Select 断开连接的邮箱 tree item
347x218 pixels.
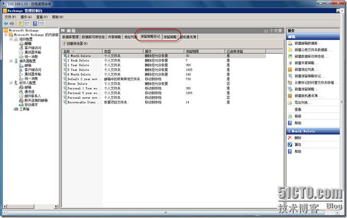coord(36,100)
